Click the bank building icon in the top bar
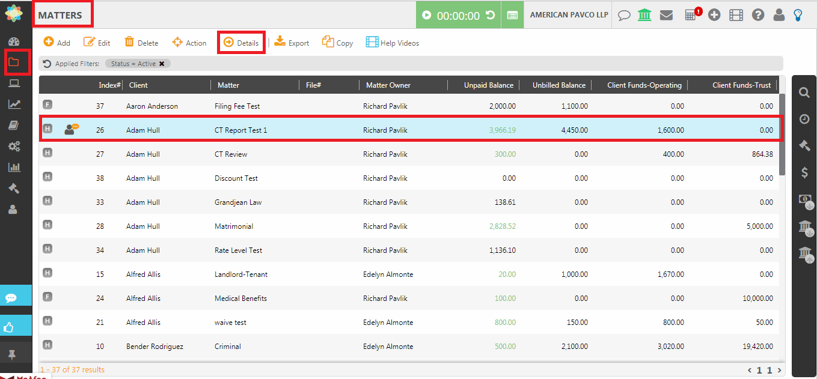This screenshot has width=817, height=379. tap(644, 15)
